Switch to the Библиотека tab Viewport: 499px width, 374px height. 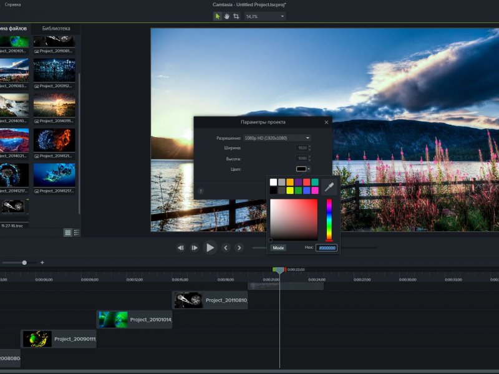pyautogui.click(x=56, y=28)
